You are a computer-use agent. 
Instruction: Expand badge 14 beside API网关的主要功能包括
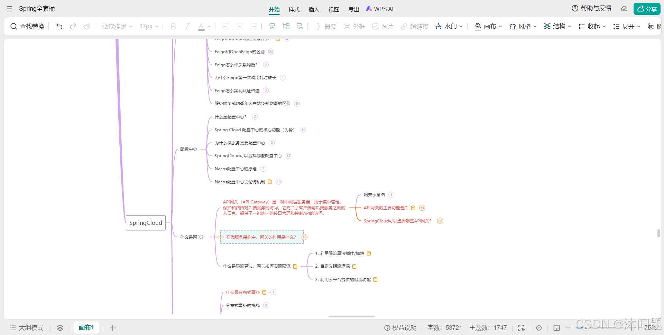[422, 208]
